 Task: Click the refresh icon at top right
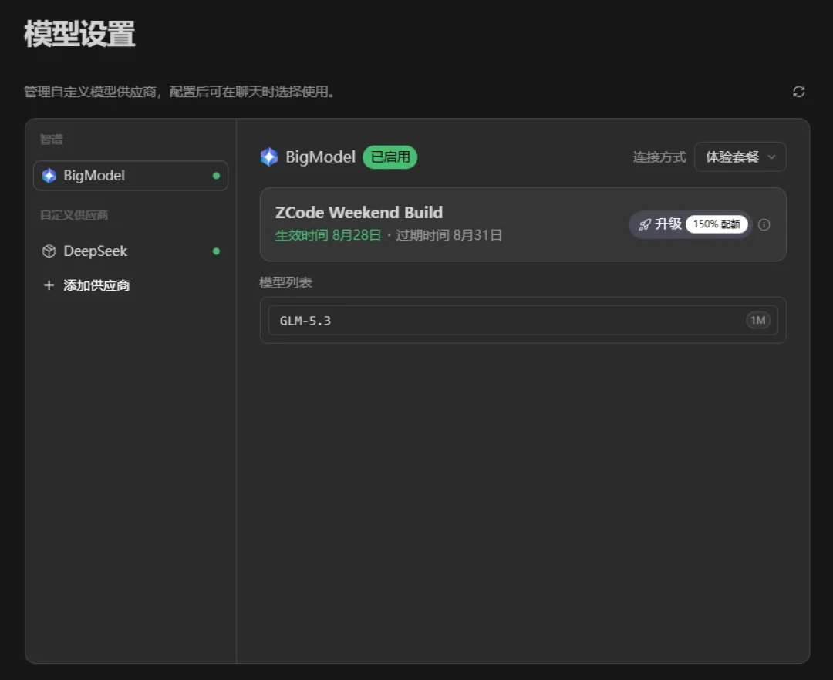(798, 92)
